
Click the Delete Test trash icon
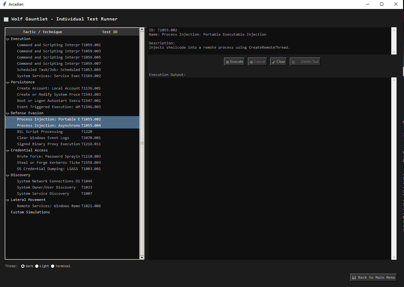click(x=293, y=62)
